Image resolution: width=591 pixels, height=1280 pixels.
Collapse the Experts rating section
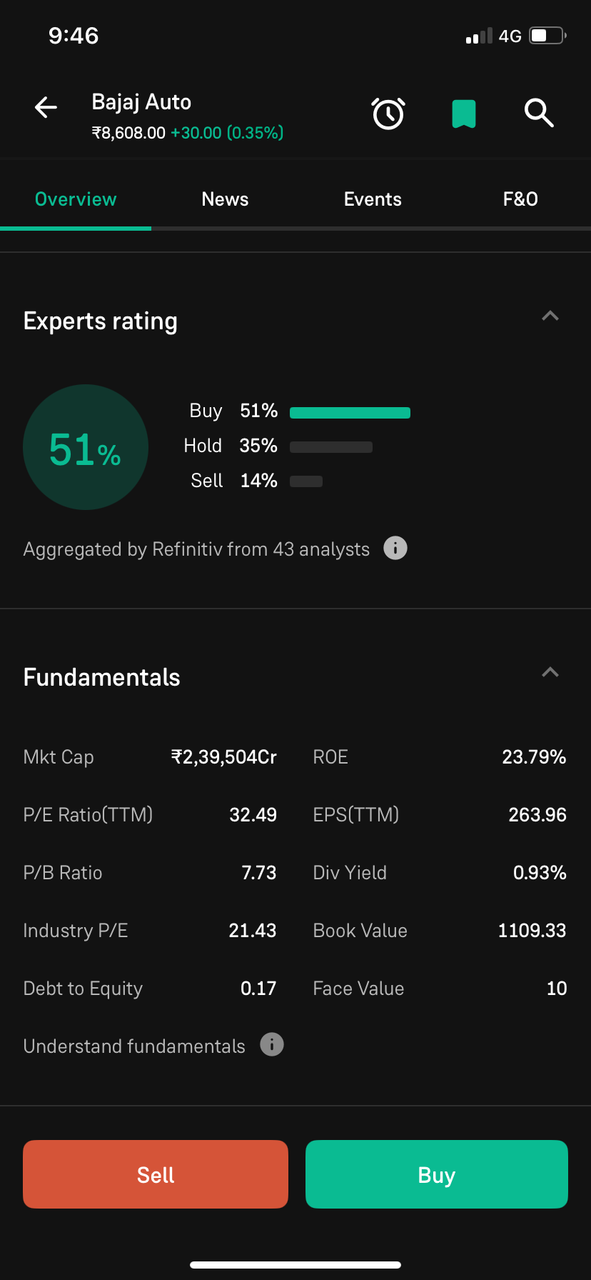tap(550, 316)
